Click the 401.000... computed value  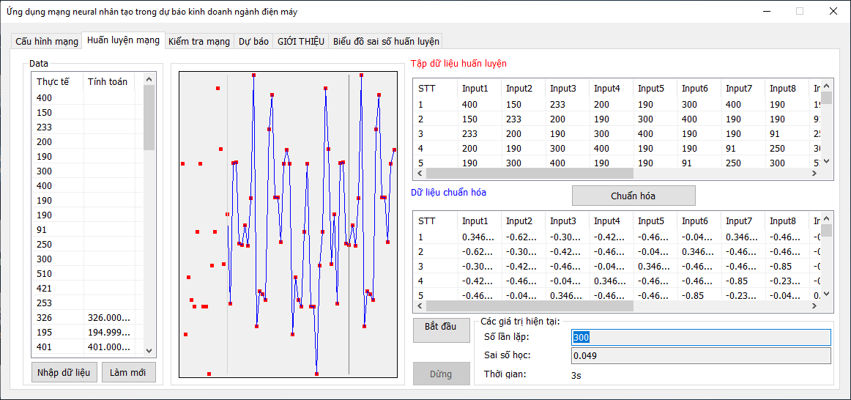(109, 347)
